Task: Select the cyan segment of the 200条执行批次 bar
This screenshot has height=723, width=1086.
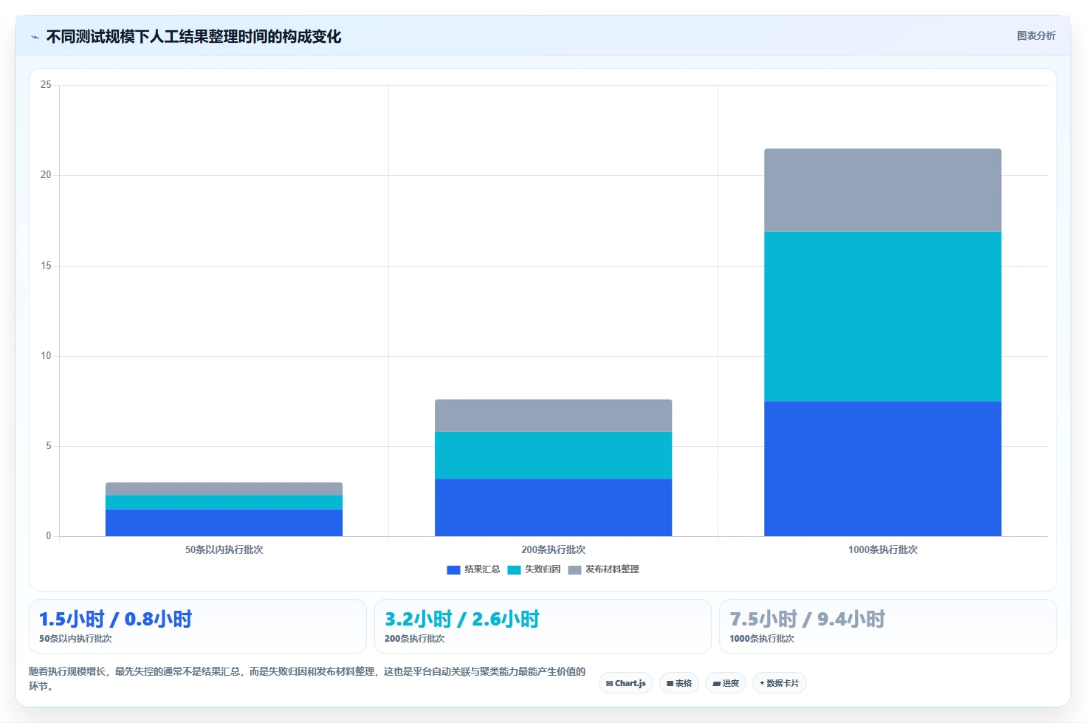Action: [x=553, y=455]
